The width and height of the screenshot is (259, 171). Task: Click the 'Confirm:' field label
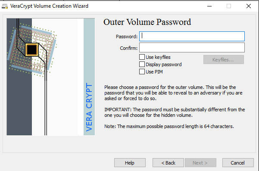[x=129, y=48]
